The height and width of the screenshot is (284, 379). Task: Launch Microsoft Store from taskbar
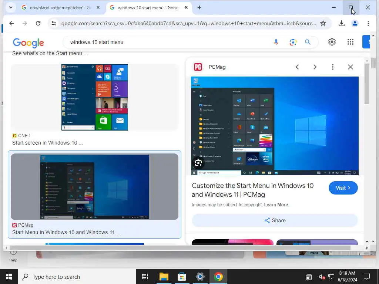(x=182, y=277)
